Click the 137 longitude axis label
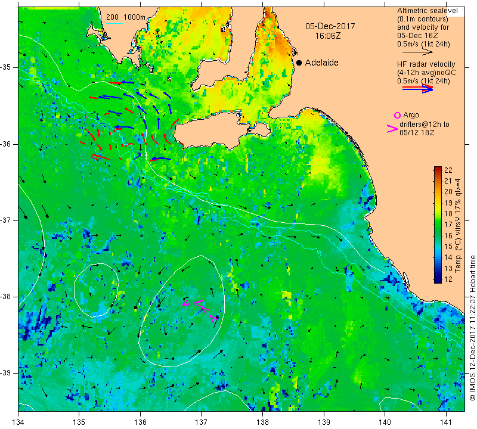477x429 pixels. pos(202,422)
